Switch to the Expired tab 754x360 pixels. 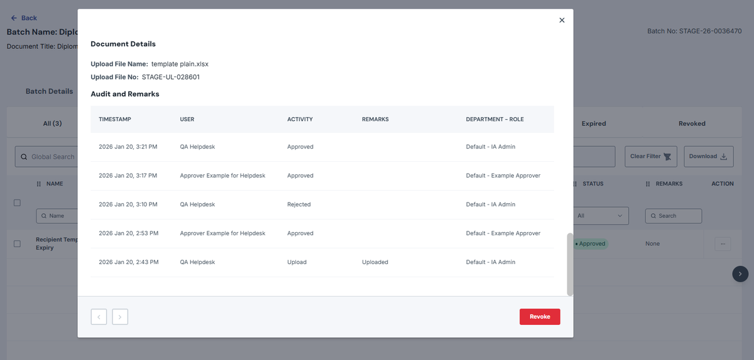[x=594, y=124]
